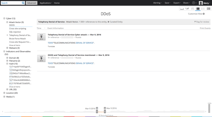Viewport: 212px width, 117px height.
Task: Expand the Location (20) category
Action: [x=4, y=93]
